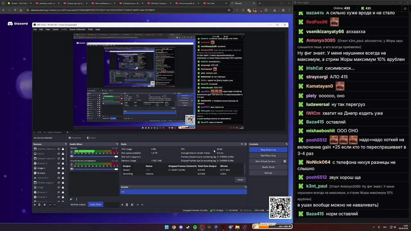411x231 pixels.
Task: Undock the Audio Mixer panel float icon
Action: (x=117, y=144)
